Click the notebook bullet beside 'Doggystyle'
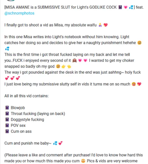Viewport: 148px width, 164px height. [x=7, y=119]
